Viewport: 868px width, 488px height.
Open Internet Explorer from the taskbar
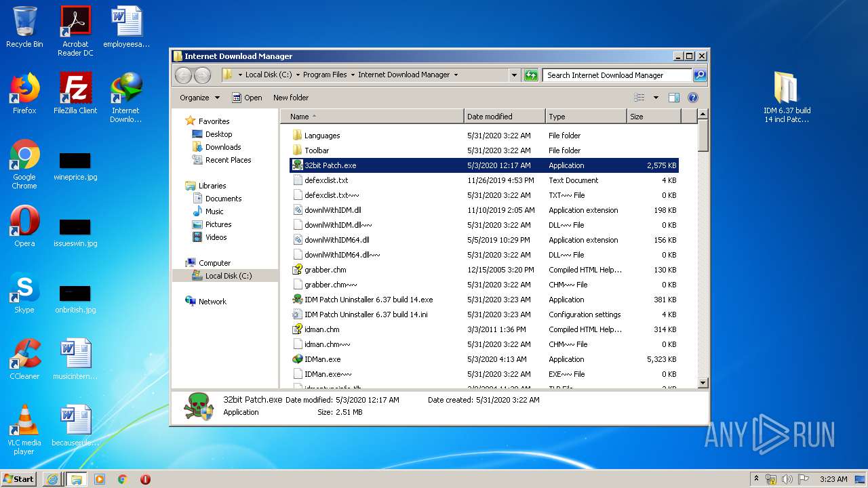pos(52,479)
